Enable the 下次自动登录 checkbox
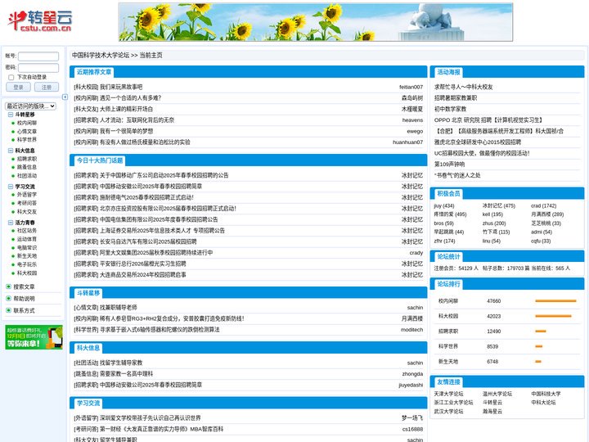The height and width of the screenshot is (442, 589). tap(11, 78)
